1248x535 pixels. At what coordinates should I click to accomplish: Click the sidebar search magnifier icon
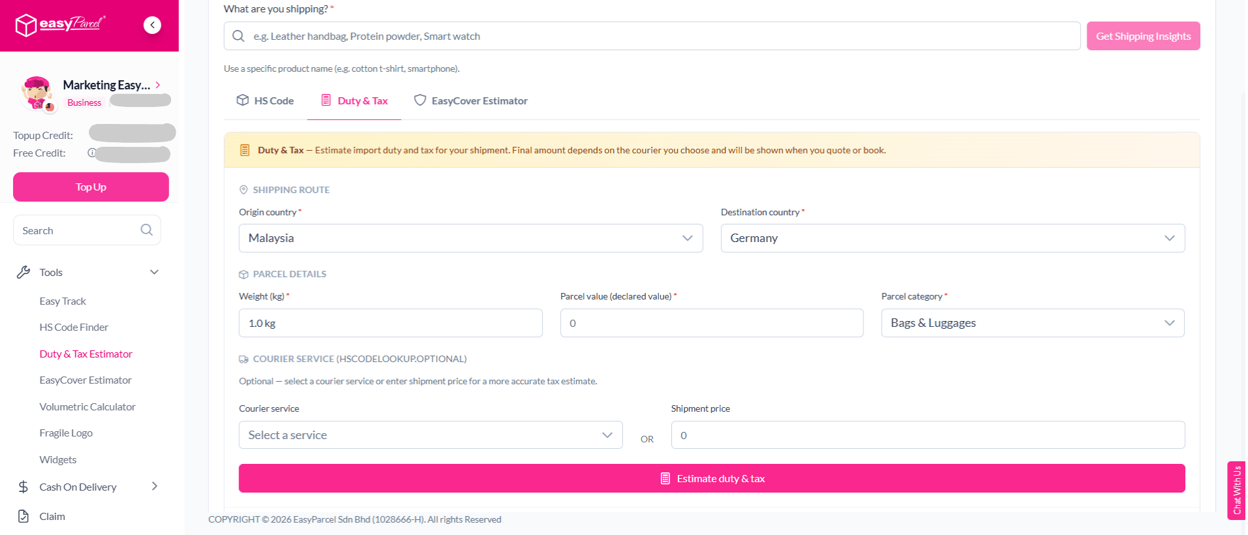(146, 230)
